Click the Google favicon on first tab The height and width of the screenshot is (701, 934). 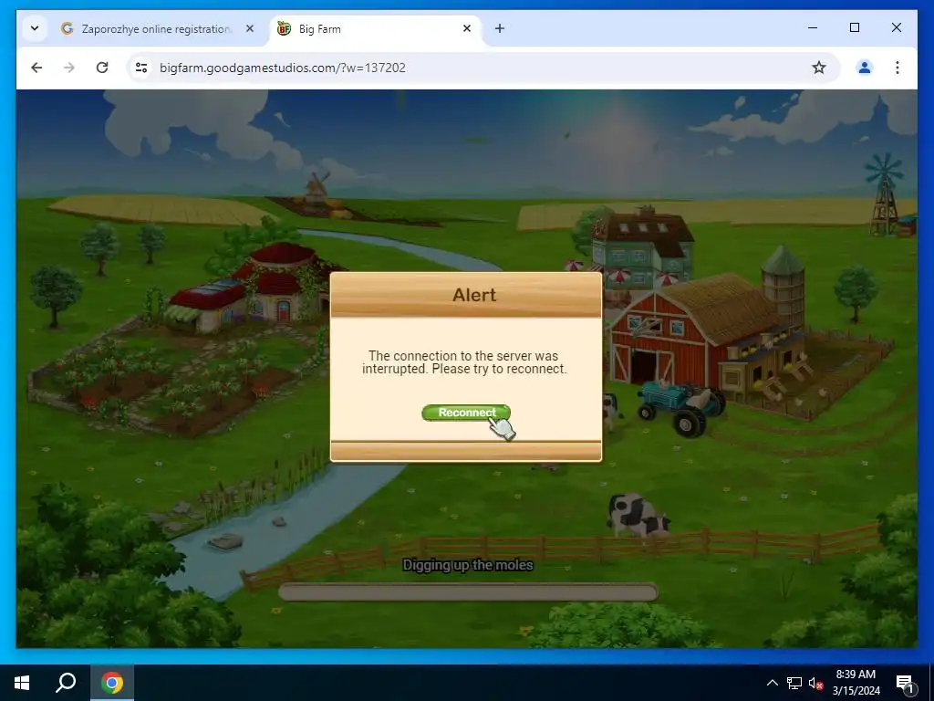[x=67, y=28]
